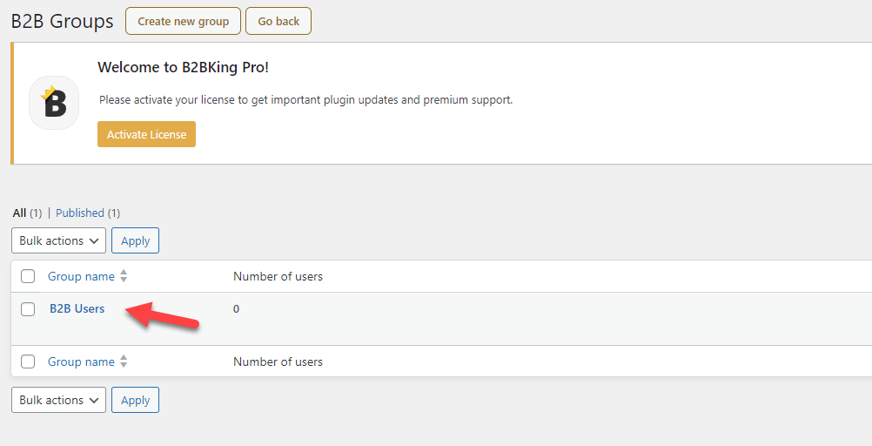The width and height of the screenshot is (872, 446).
Task: Click the Go back button
Action: tap(278, 21)
